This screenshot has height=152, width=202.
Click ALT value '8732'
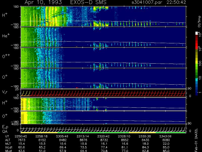click(x=104, y=140)
